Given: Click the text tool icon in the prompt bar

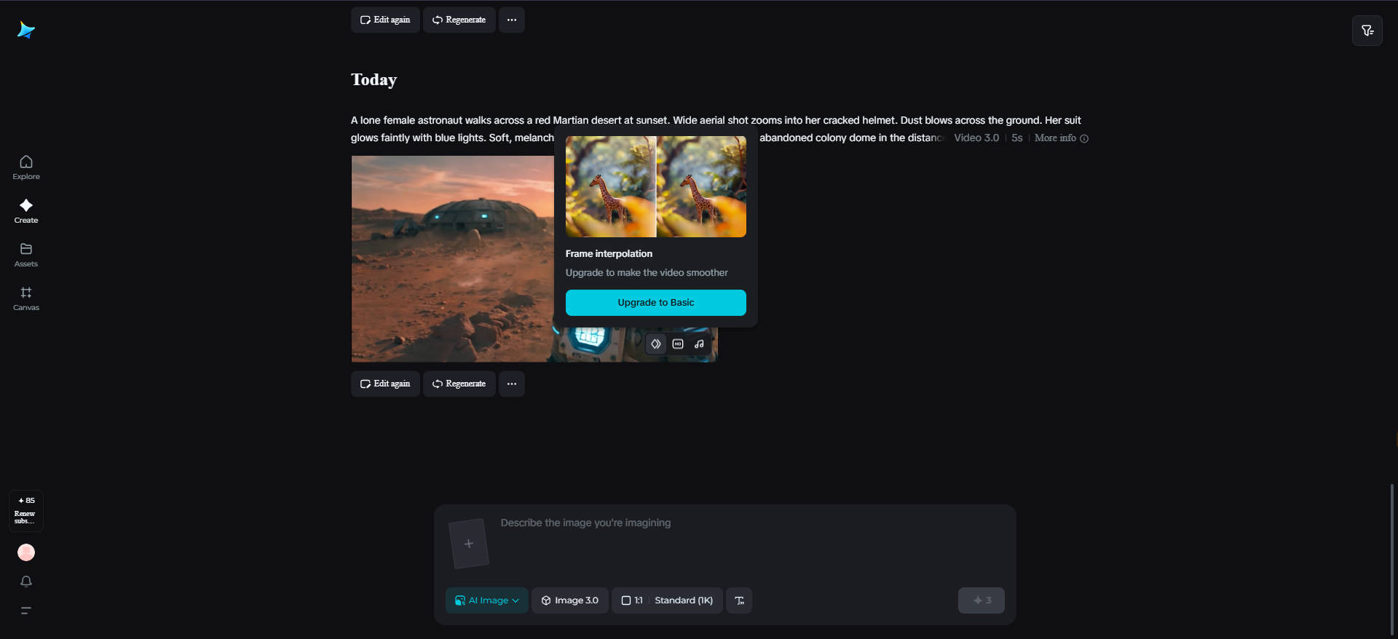Looking at the screenshot, I should 739,600.
